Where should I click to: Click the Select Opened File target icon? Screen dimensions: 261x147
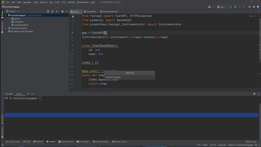click(x=48, y=11)
